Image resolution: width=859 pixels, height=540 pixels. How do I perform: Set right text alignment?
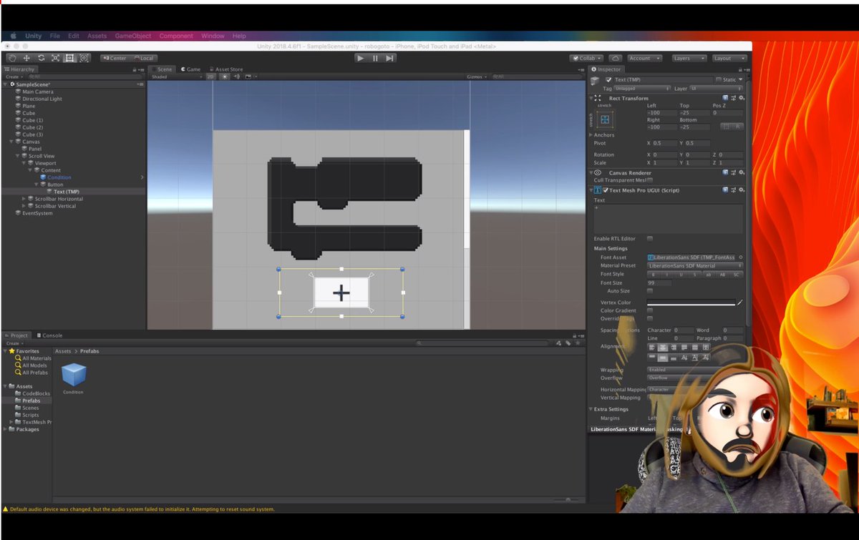pos(674,346)
